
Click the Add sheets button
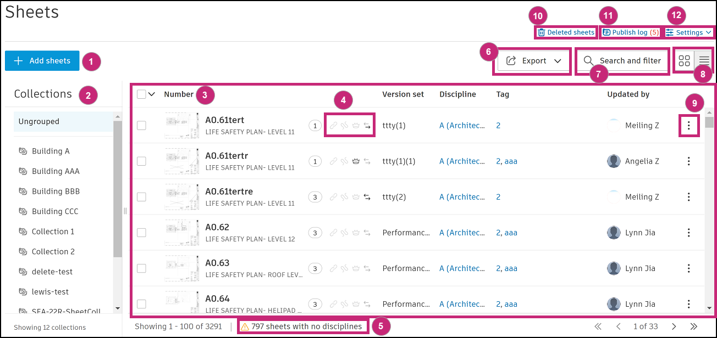[x=42, y=61]
